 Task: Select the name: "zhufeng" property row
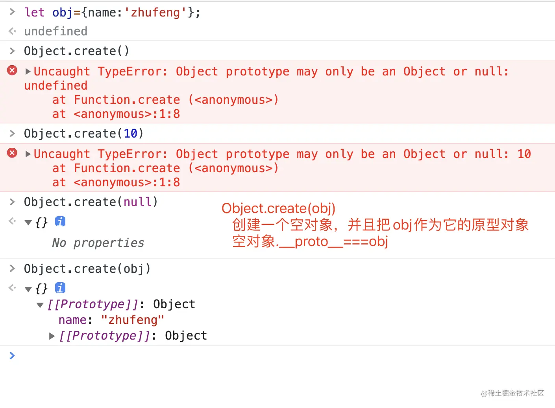pos(111,320)
